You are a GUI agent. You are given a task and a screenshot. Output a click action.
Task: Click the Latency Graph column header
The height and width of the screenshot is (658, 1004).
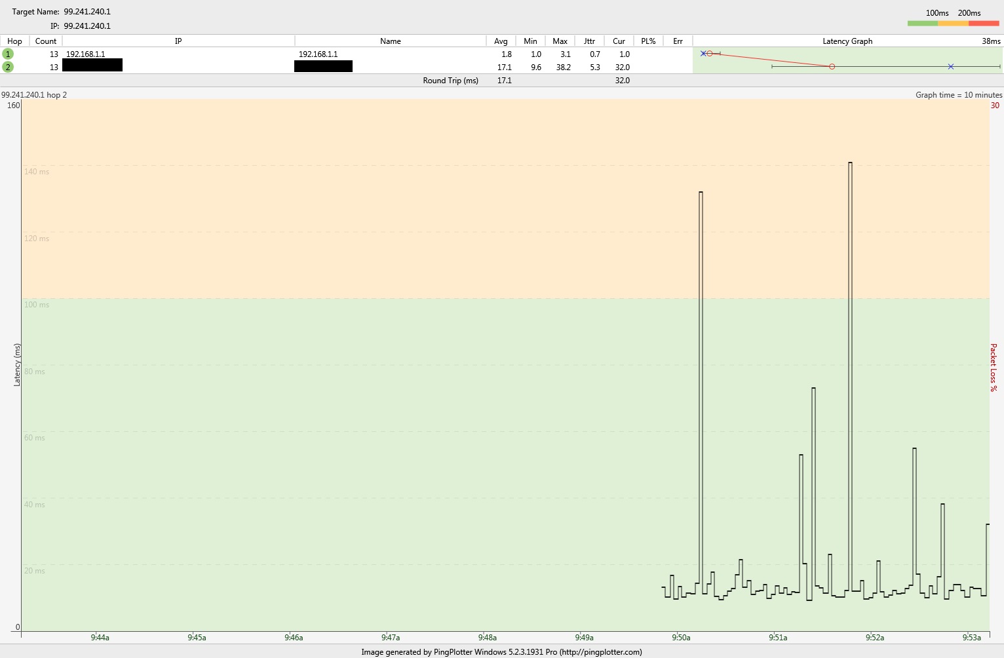point(847,41)
